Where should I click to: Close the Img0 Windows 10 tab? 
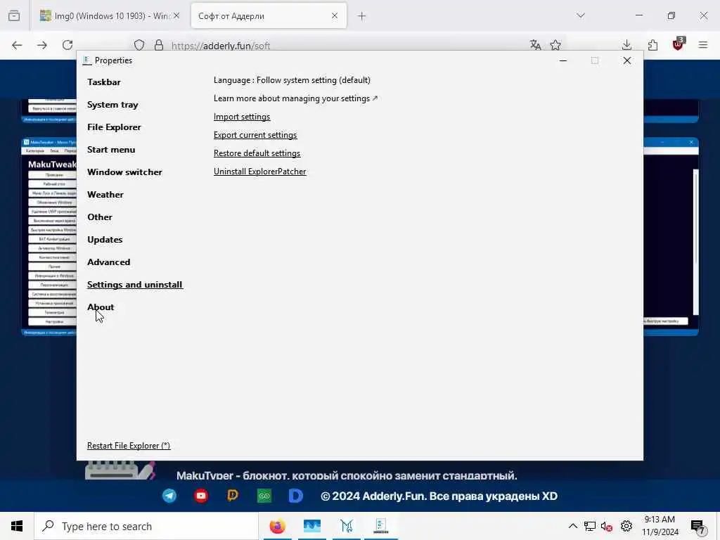176,15
